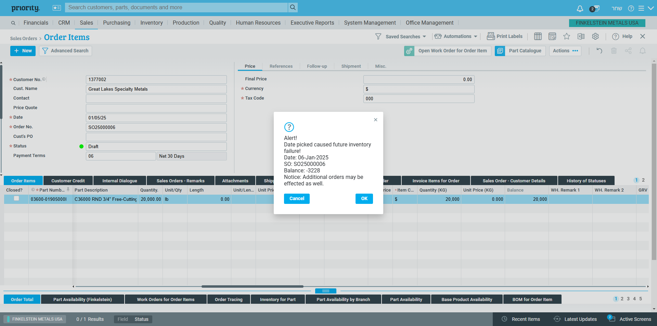Add to favorites with the star icon
Viewport: 657px width, 326px height.
(567, 36)
